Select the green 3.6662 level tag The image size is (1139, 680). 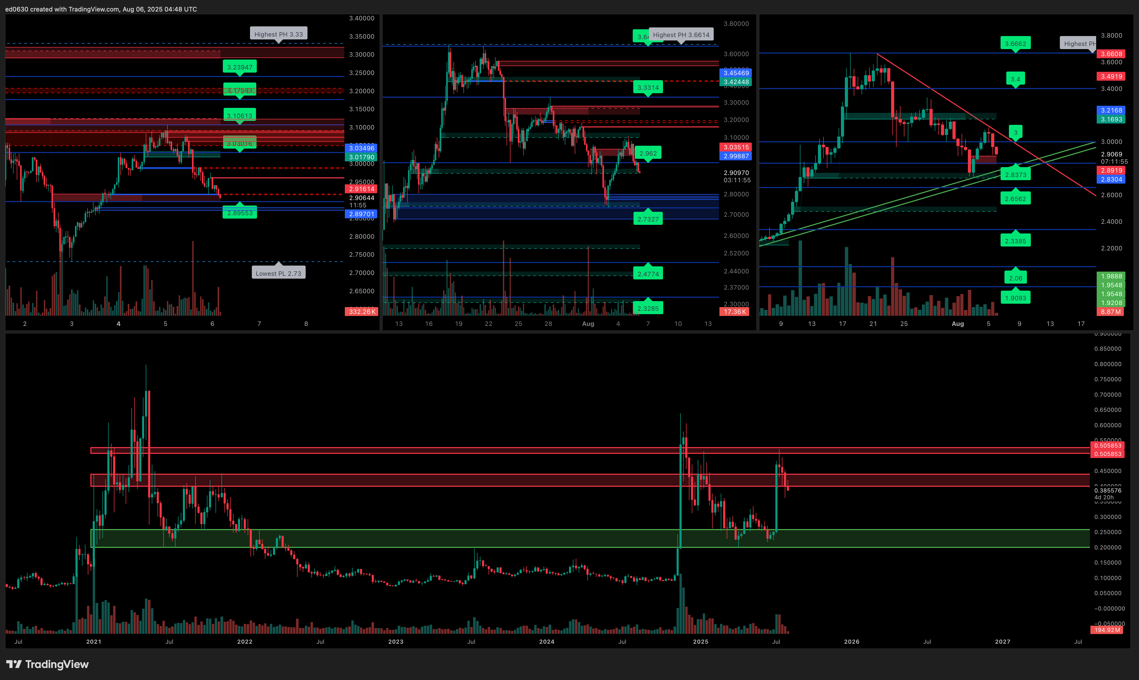pos(1015,44)
